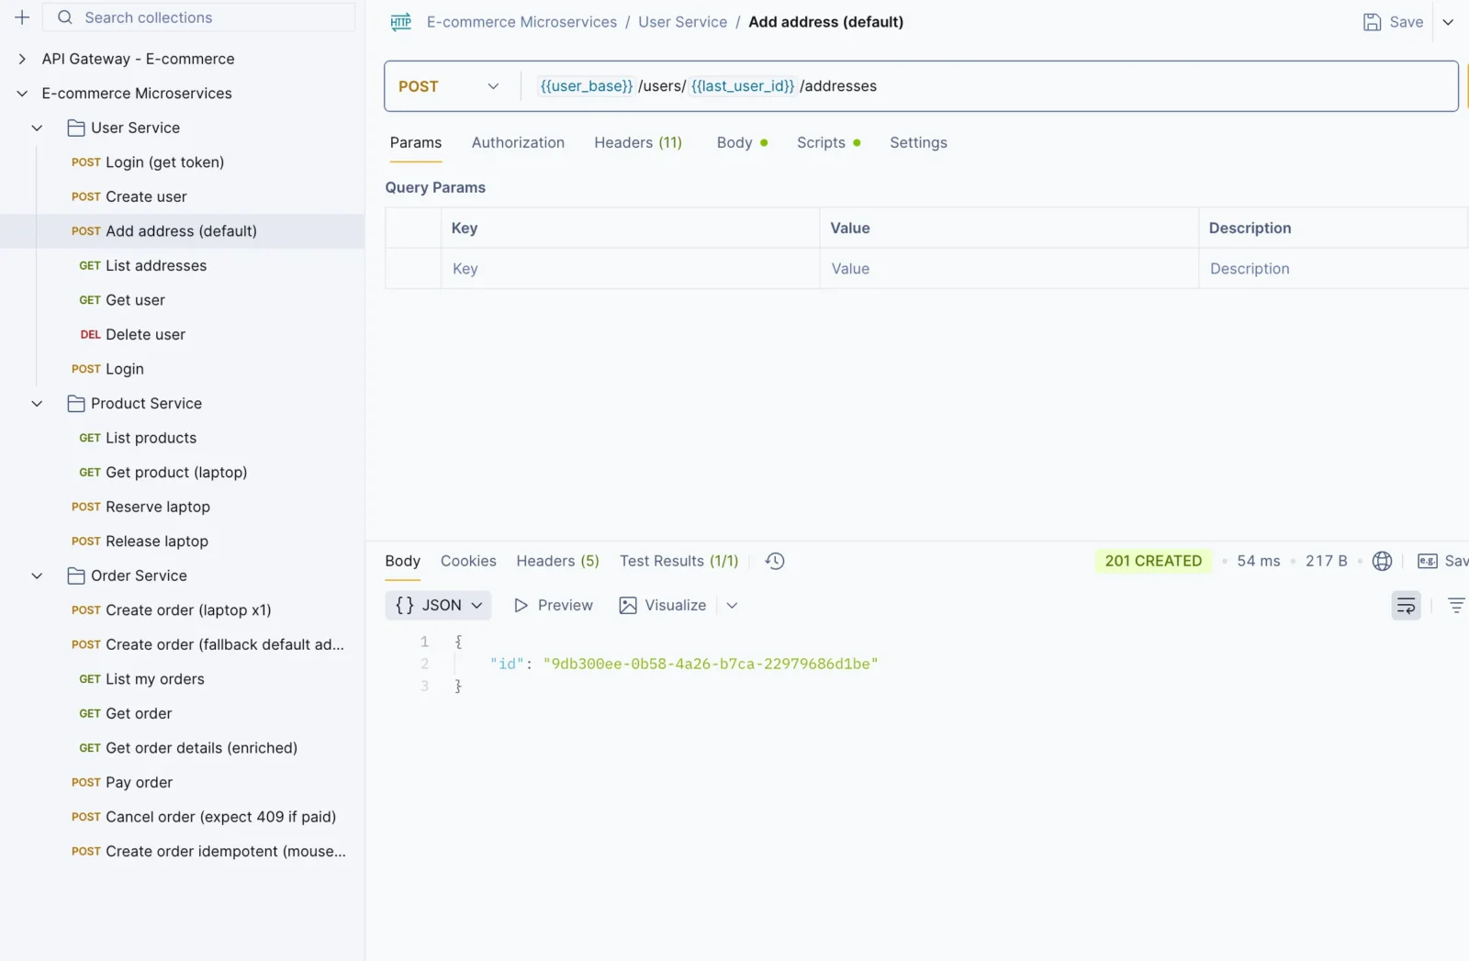The image size is (1469, 961).
Task: Select the Delete user request
Action: click(x=145, y=335)
